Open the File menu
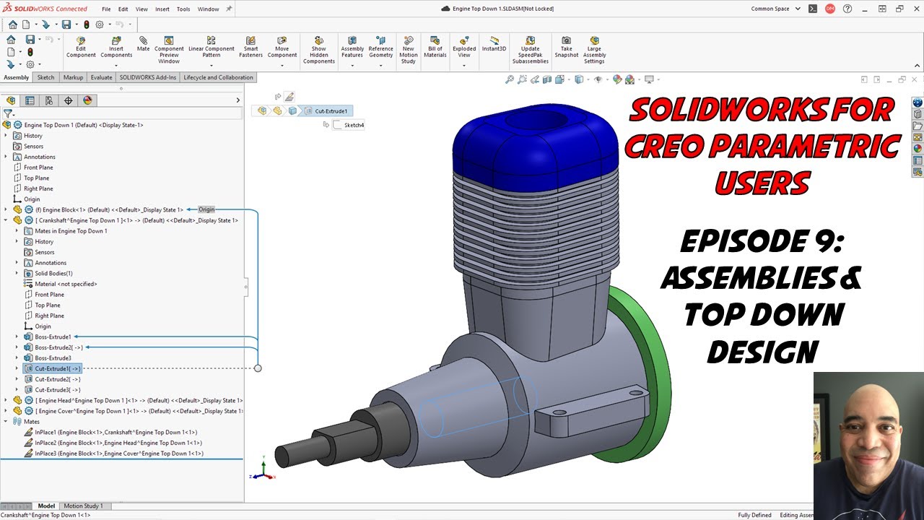This screenshot has width=924, height=520. (x=106, y=9)
